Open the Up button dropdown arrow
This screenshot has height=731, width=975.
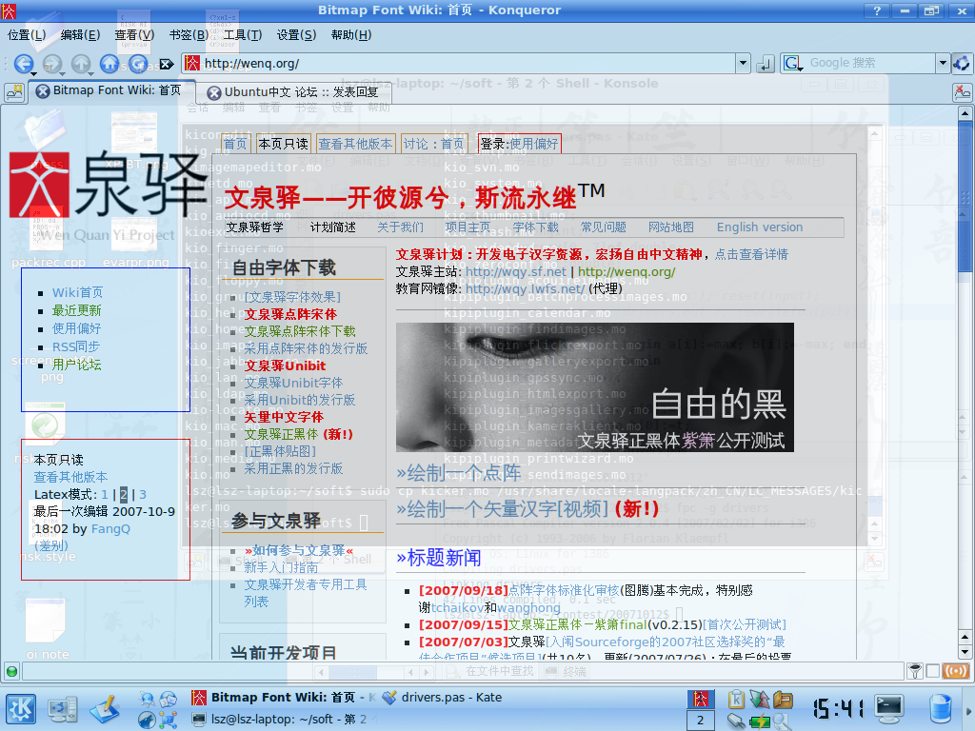point(90,74)
